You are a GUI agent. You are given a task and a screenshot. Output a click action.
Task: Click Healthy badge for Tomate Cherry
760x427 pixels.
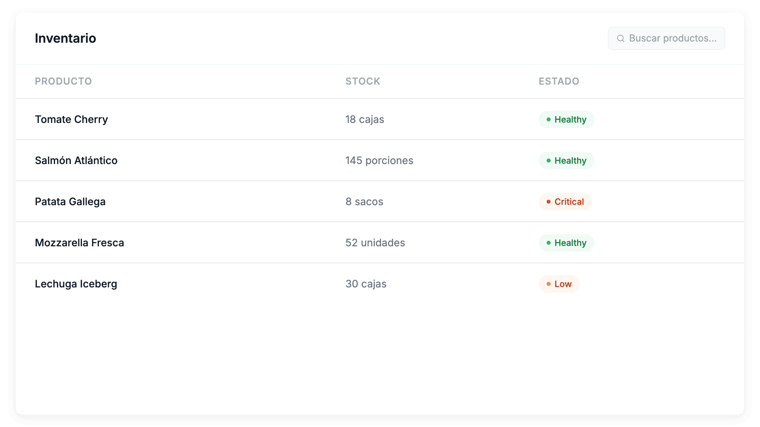coord(566,119)
